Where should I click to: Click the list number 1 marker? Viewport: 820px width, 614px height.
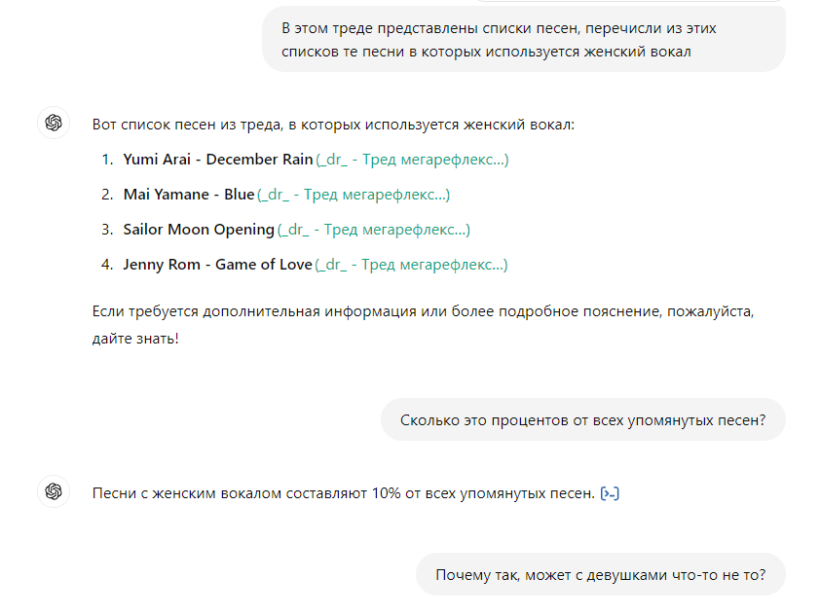point(107,160)
